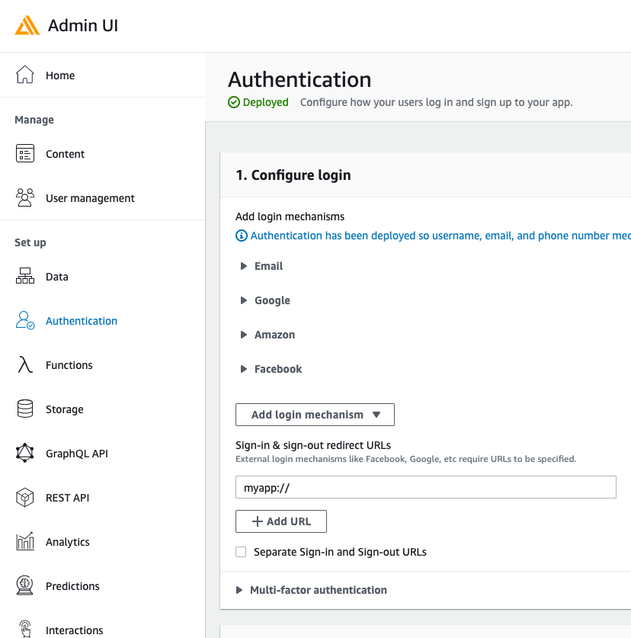This screenshot has width=631, height=638.
Task: Open the Storage database icon
Action: click(25, 409)
